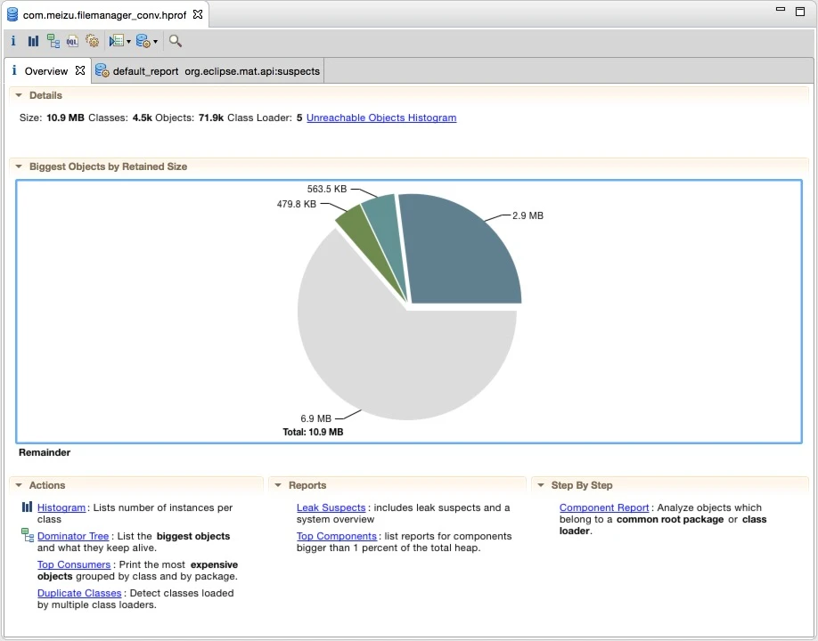Select the 2.9 MB pie chart slice
This screenshot has height=641, width=818.
click(463, 254)
